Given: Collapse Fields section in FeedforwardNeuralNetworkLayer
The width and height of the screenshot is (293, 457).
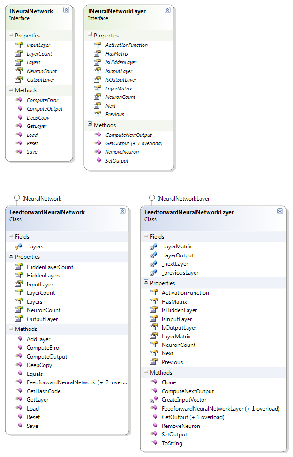Looking at the screenshot, I should click(x=146, y=237).
